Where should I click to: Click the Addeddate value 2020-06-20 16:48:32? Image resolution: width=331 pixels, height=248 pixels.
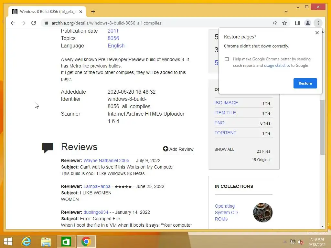pyautogui.click(x=132, y=92)
